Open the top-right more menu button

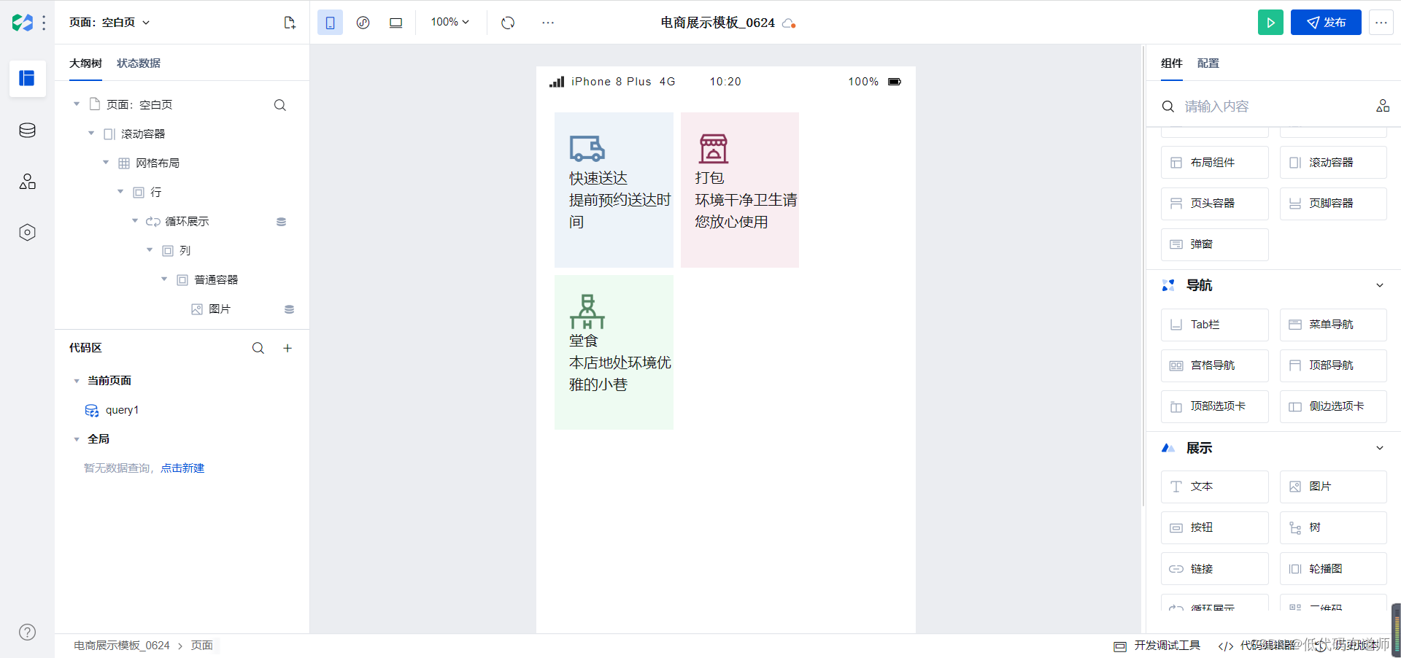1381,23
